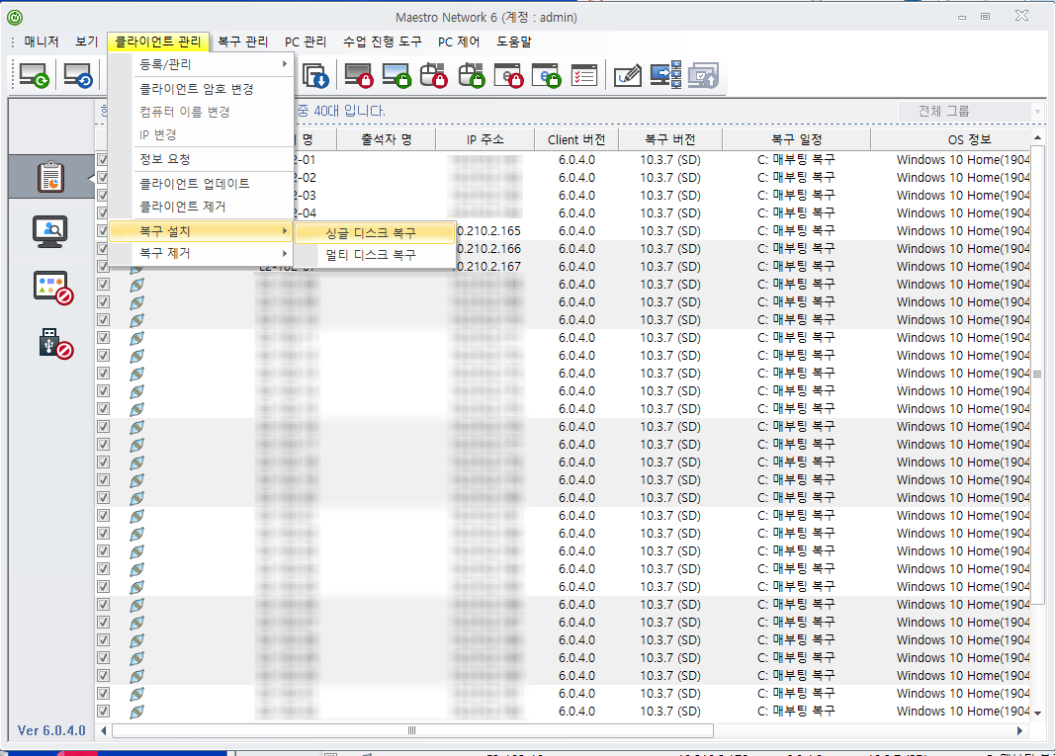Click the monitor red lock icon
This screenshot has height=756, width=1055.
(359, 75)
